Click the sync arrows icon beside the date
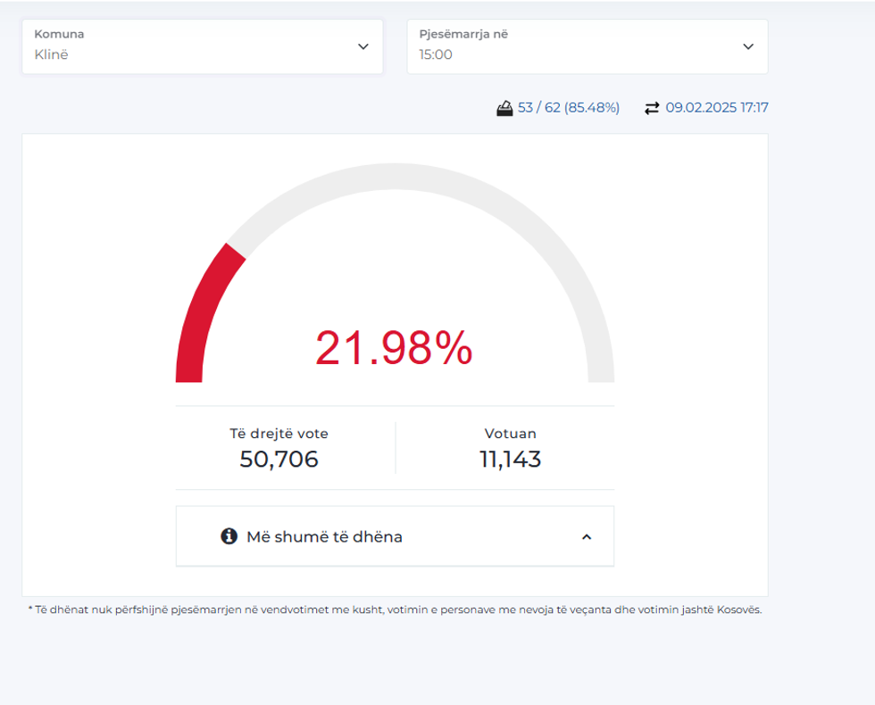The height and width of the screenshot is (705, 875). [x=652, y=108]
